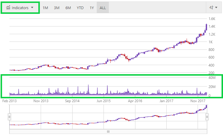Click the Indicators bar-chart icon
Screen dimensions: 223x136
tap(8, 8)
